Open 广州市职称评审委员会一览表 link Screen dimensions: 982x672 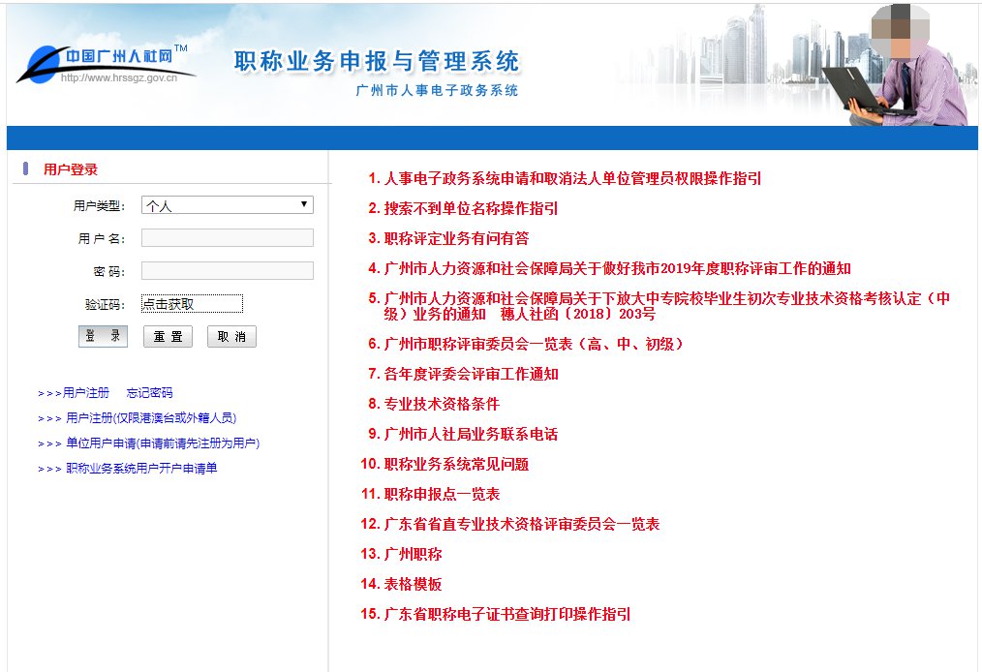point(534,344)
